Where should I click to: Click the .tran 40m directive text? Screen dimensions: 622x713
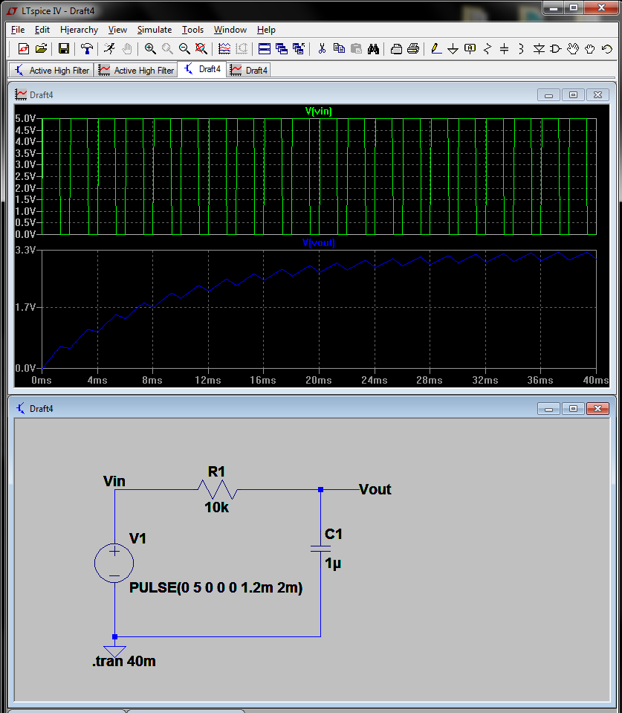(x=124, y=661)
